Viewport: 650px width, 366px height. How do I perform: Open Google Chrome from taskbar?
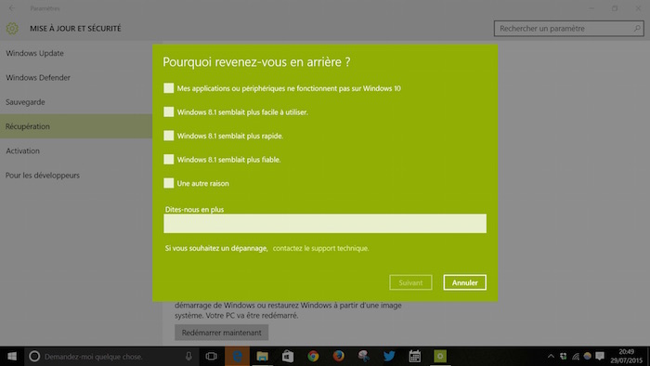pyautogui.click(x=313, y=357)
